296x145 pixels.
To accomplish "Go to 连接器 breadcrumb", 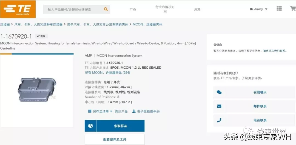I will click(x=5, y=25).
